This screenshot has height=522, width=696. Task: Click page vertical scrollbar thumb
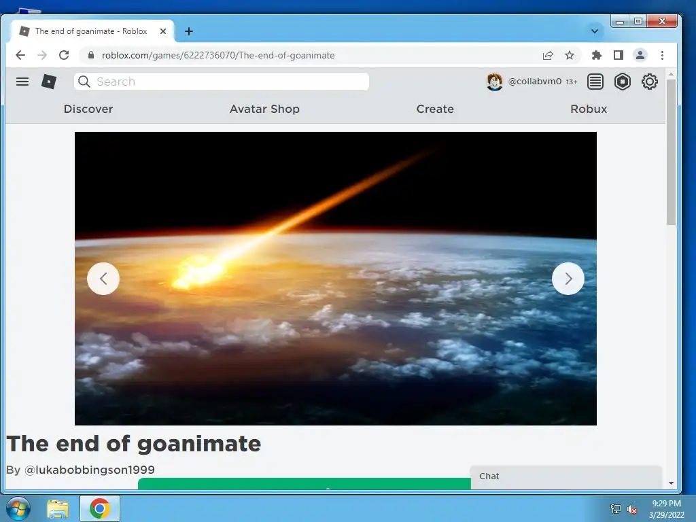pos(671,152)
